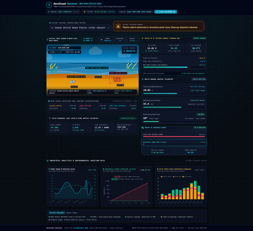Open the active surveillance sector dropdown
The height and width of the screenshot is (231, 253).
tap(80, 28)
